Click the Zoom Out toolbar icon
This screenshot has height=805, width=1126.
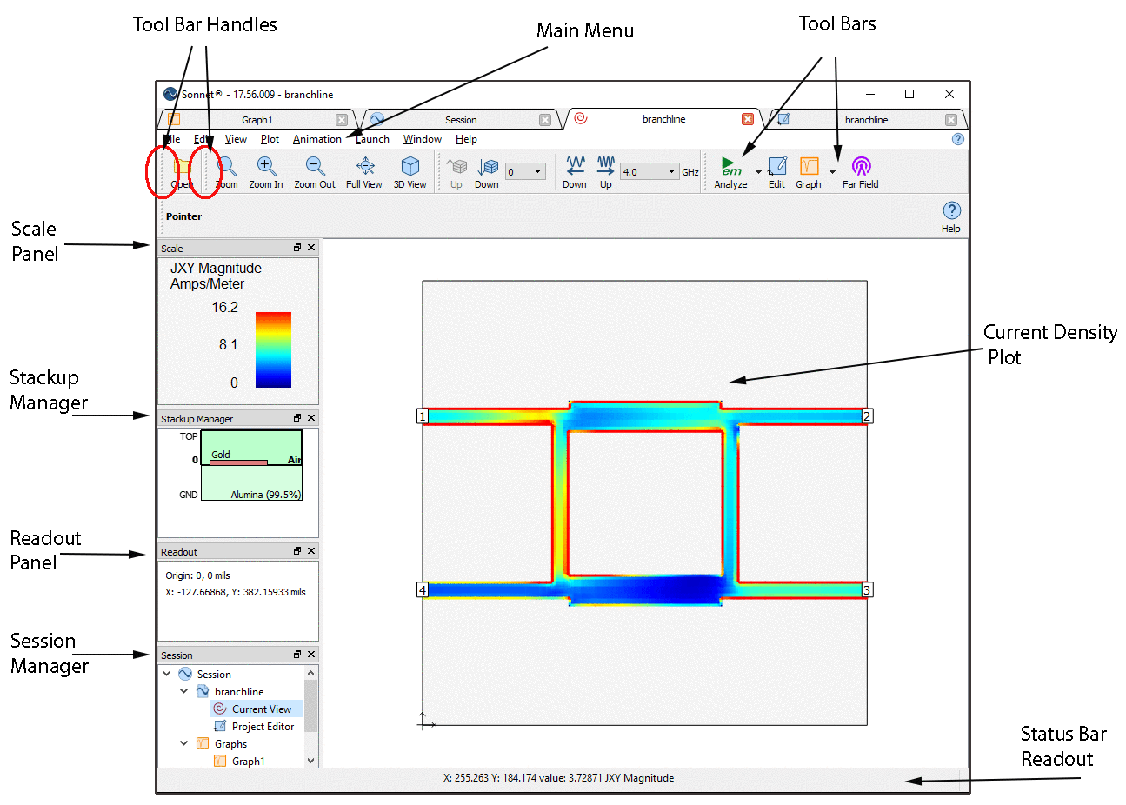point(315,167)
